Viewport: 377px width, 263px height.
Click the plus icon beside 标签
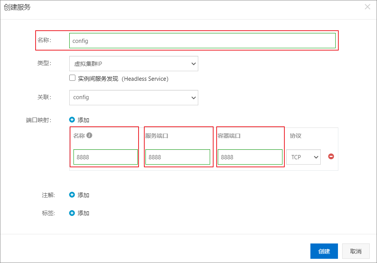72,213
